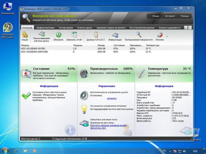Select the WDC WD10EARS-00Y5B1 drive row
The width and height of the screenshot is (206, 154).
pyautogui.click(x=107, y=48)
